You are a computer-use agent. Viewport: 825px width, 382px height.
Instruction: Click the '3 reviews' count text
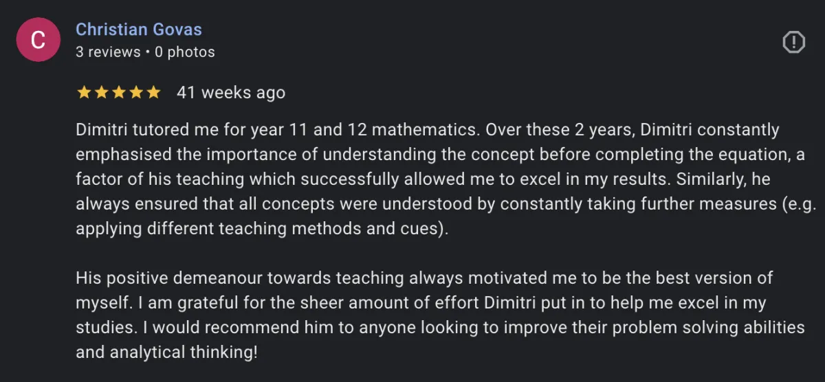tap(107, 52)
